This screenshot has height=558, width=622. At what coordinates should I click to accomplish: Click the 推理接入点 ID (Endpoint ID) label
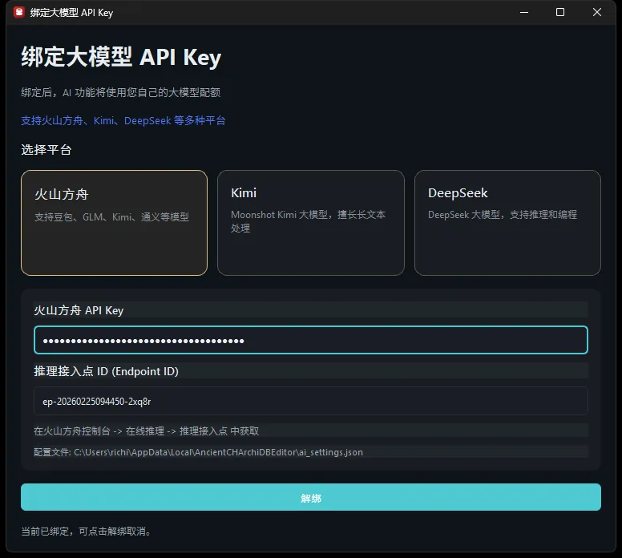click(106, 371)
